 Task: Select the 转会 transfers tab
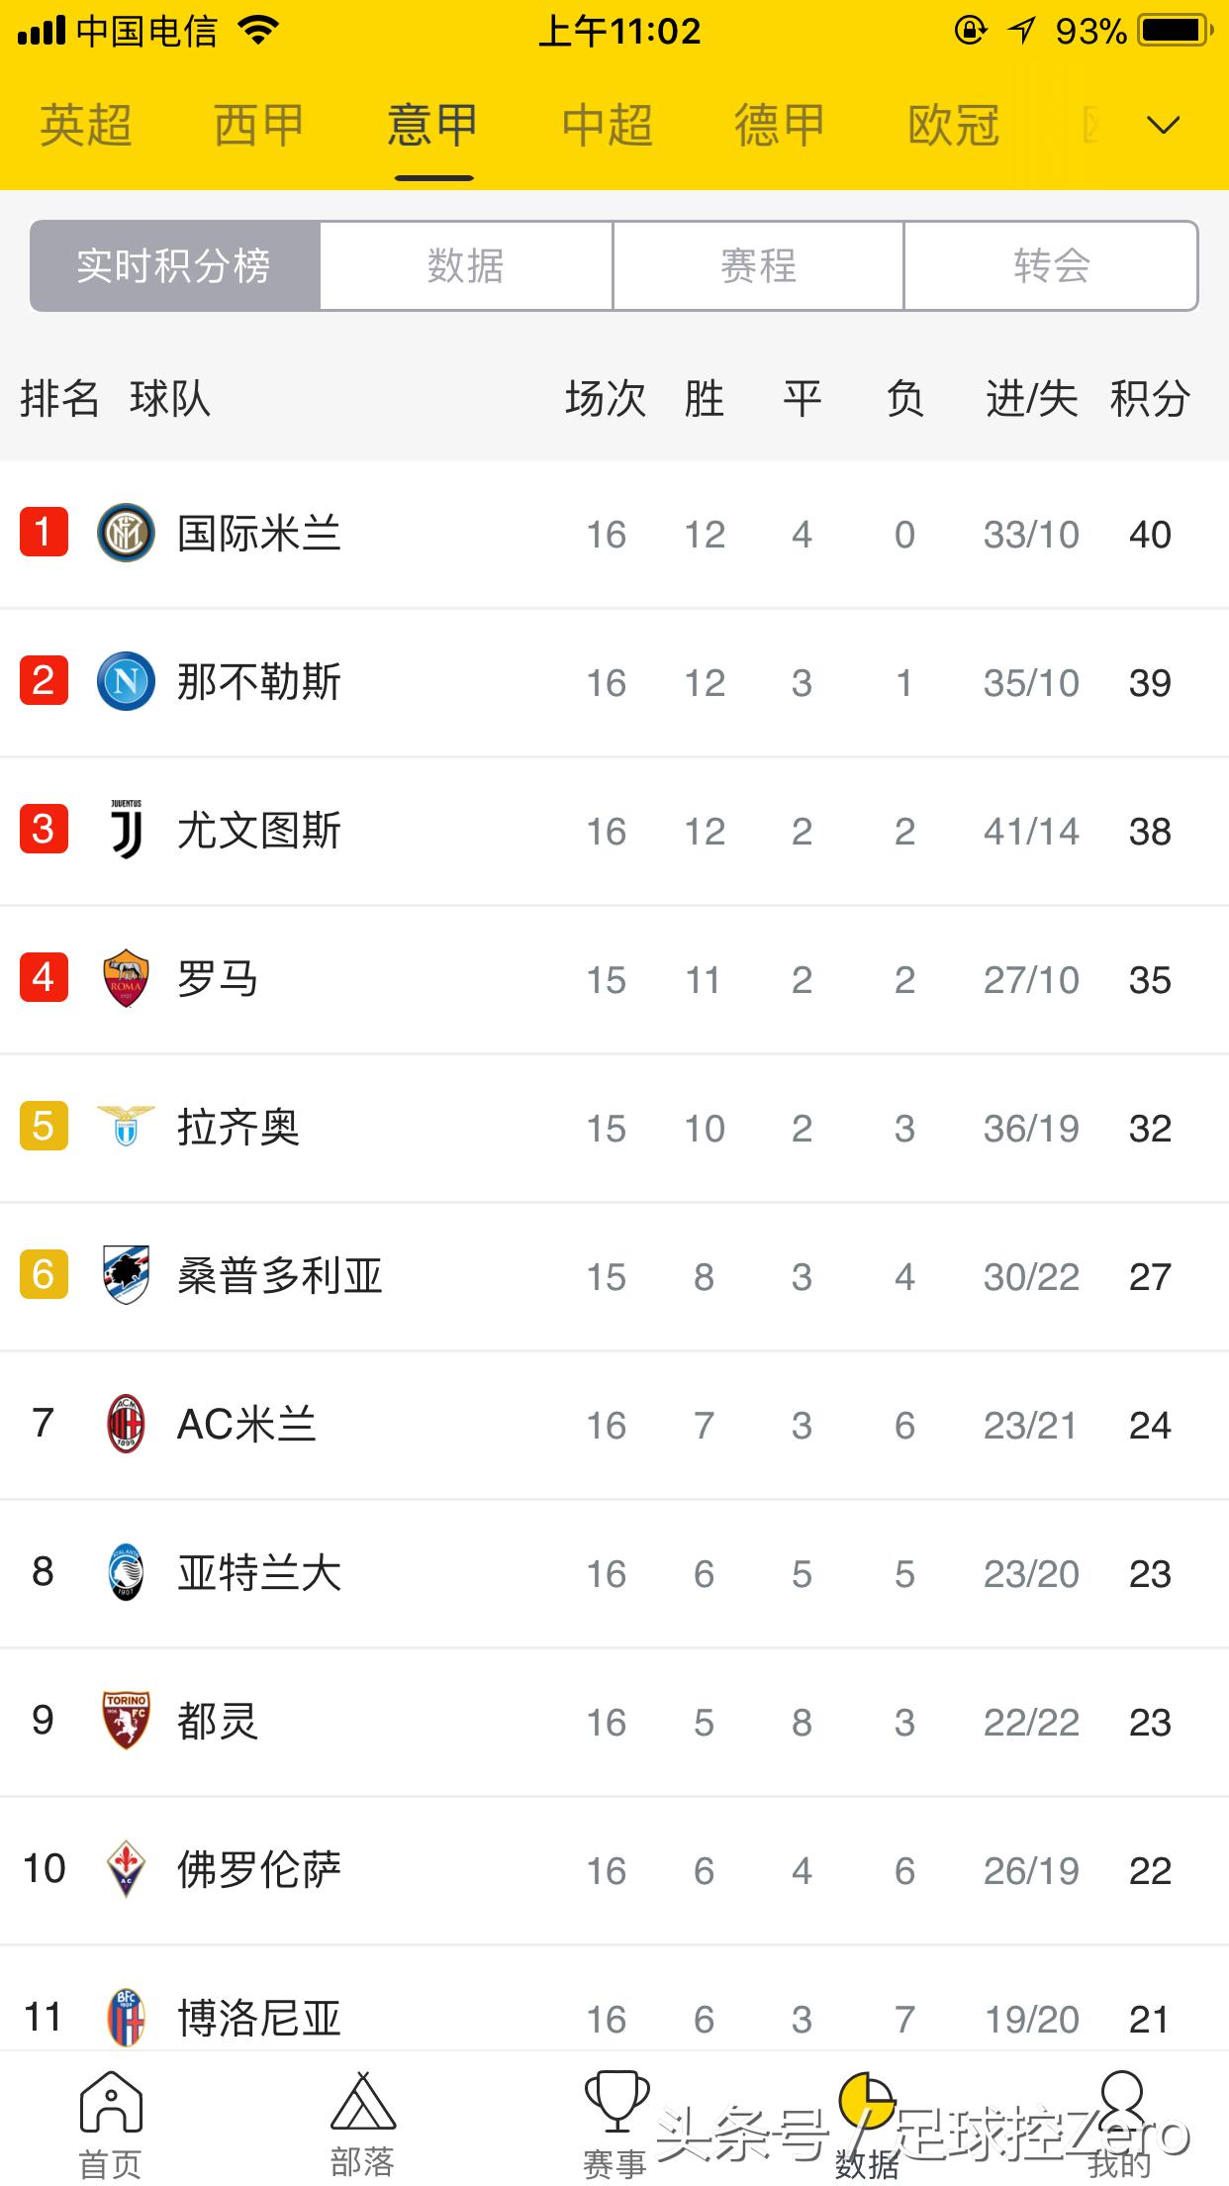(x=1051, y=264)
